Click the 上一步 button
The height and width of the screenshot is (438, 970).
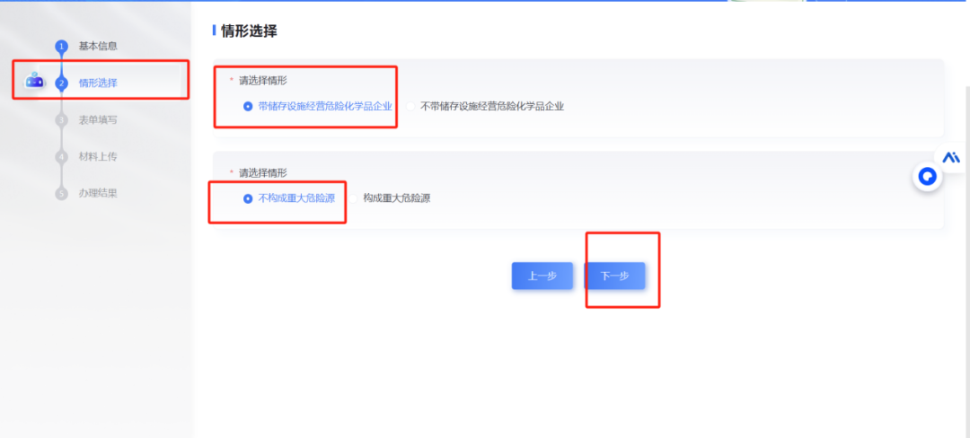point(542,276)
